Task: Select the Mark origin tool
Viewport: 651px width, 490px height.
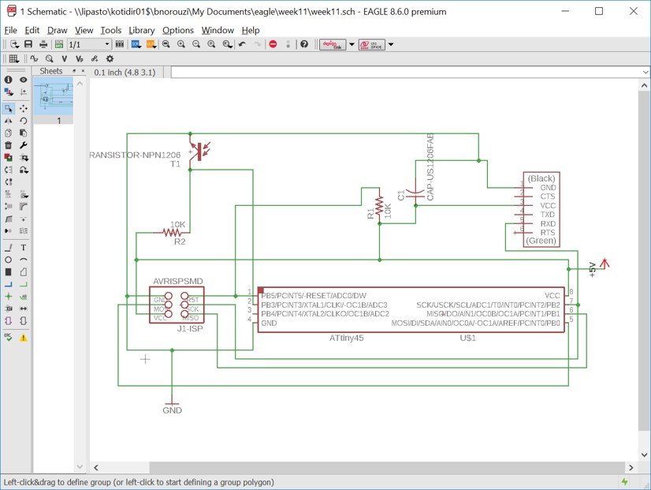Action: [24, 92]
